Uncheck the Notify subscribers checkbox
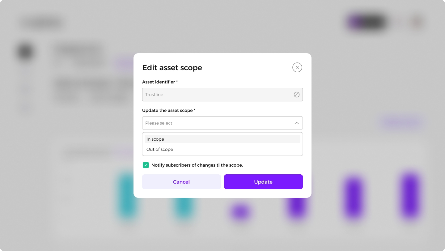Image resolution: width=445 pixels, height=251 pixels. click(x=146, y=165)
